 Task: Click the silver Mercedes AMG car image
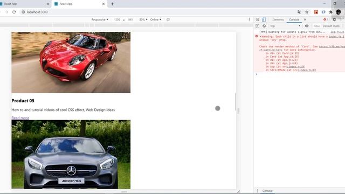(x=71, y=155)
